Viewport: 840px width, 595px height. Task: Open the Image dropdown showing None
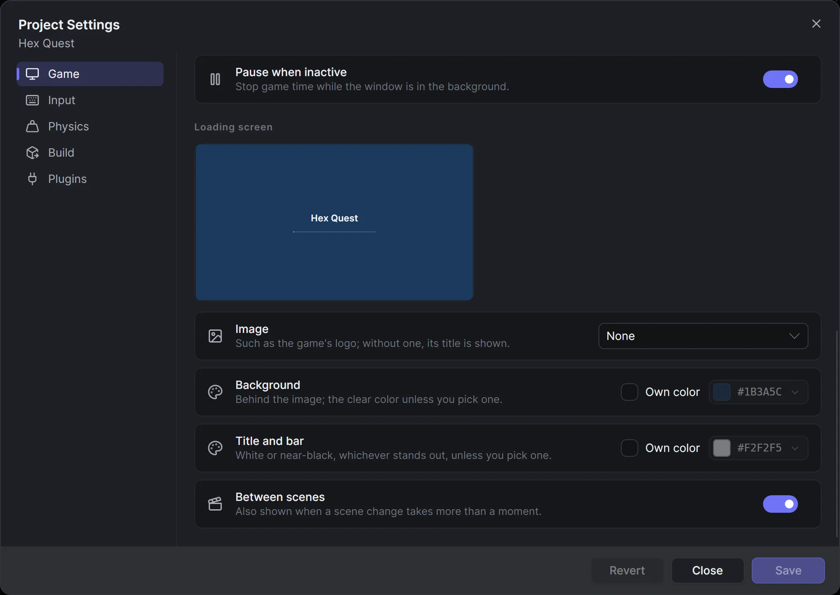pyautogui.click(x=703, y=336)
